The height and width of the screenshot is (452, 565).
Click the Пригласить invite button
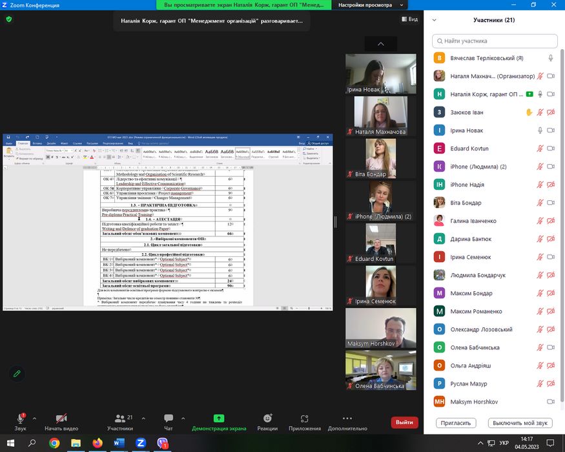(456, 423)
